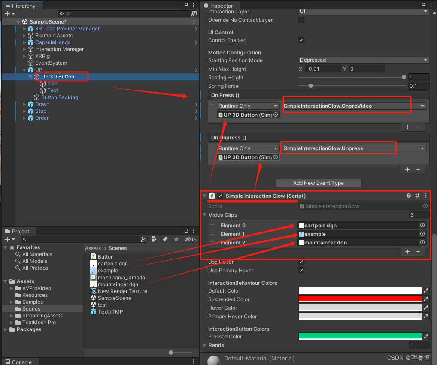The image size is (437, 365).
Task: Open object picker for mountaincar dqn element
Action: (x=422, y=242)
